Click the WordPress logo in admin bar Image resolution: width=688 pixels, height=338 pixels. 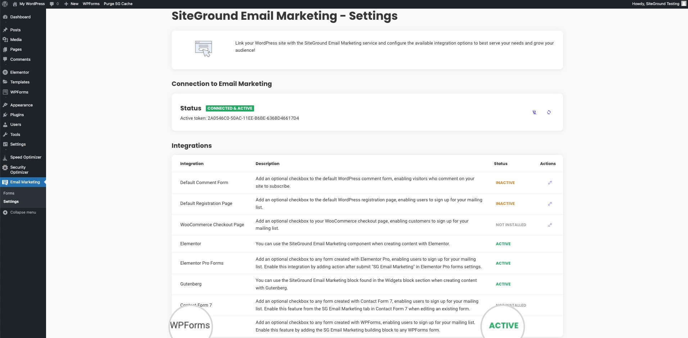[x=5, y=4]
